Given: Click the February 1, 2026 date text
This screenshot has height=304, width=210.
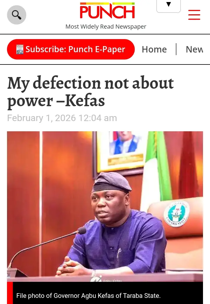Looking at the screenshot, I should [62, 118].
